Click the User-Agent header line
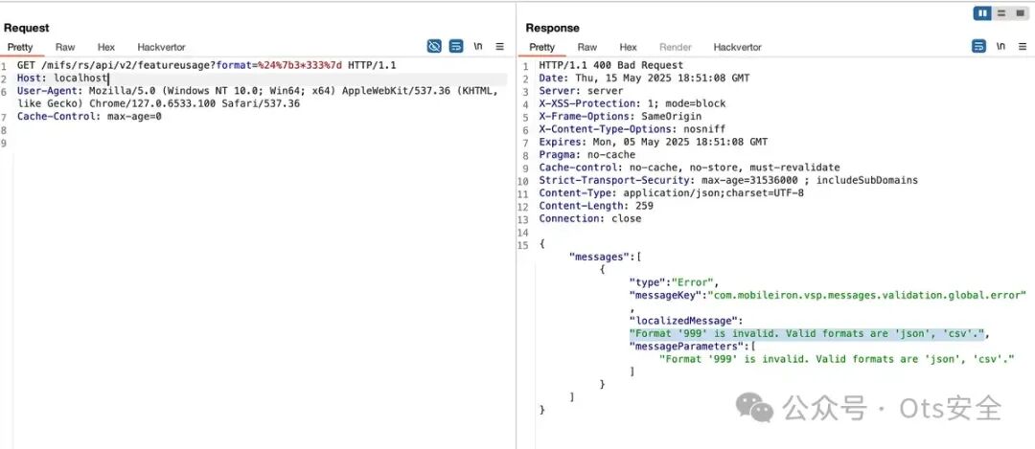 pos(257,98)
